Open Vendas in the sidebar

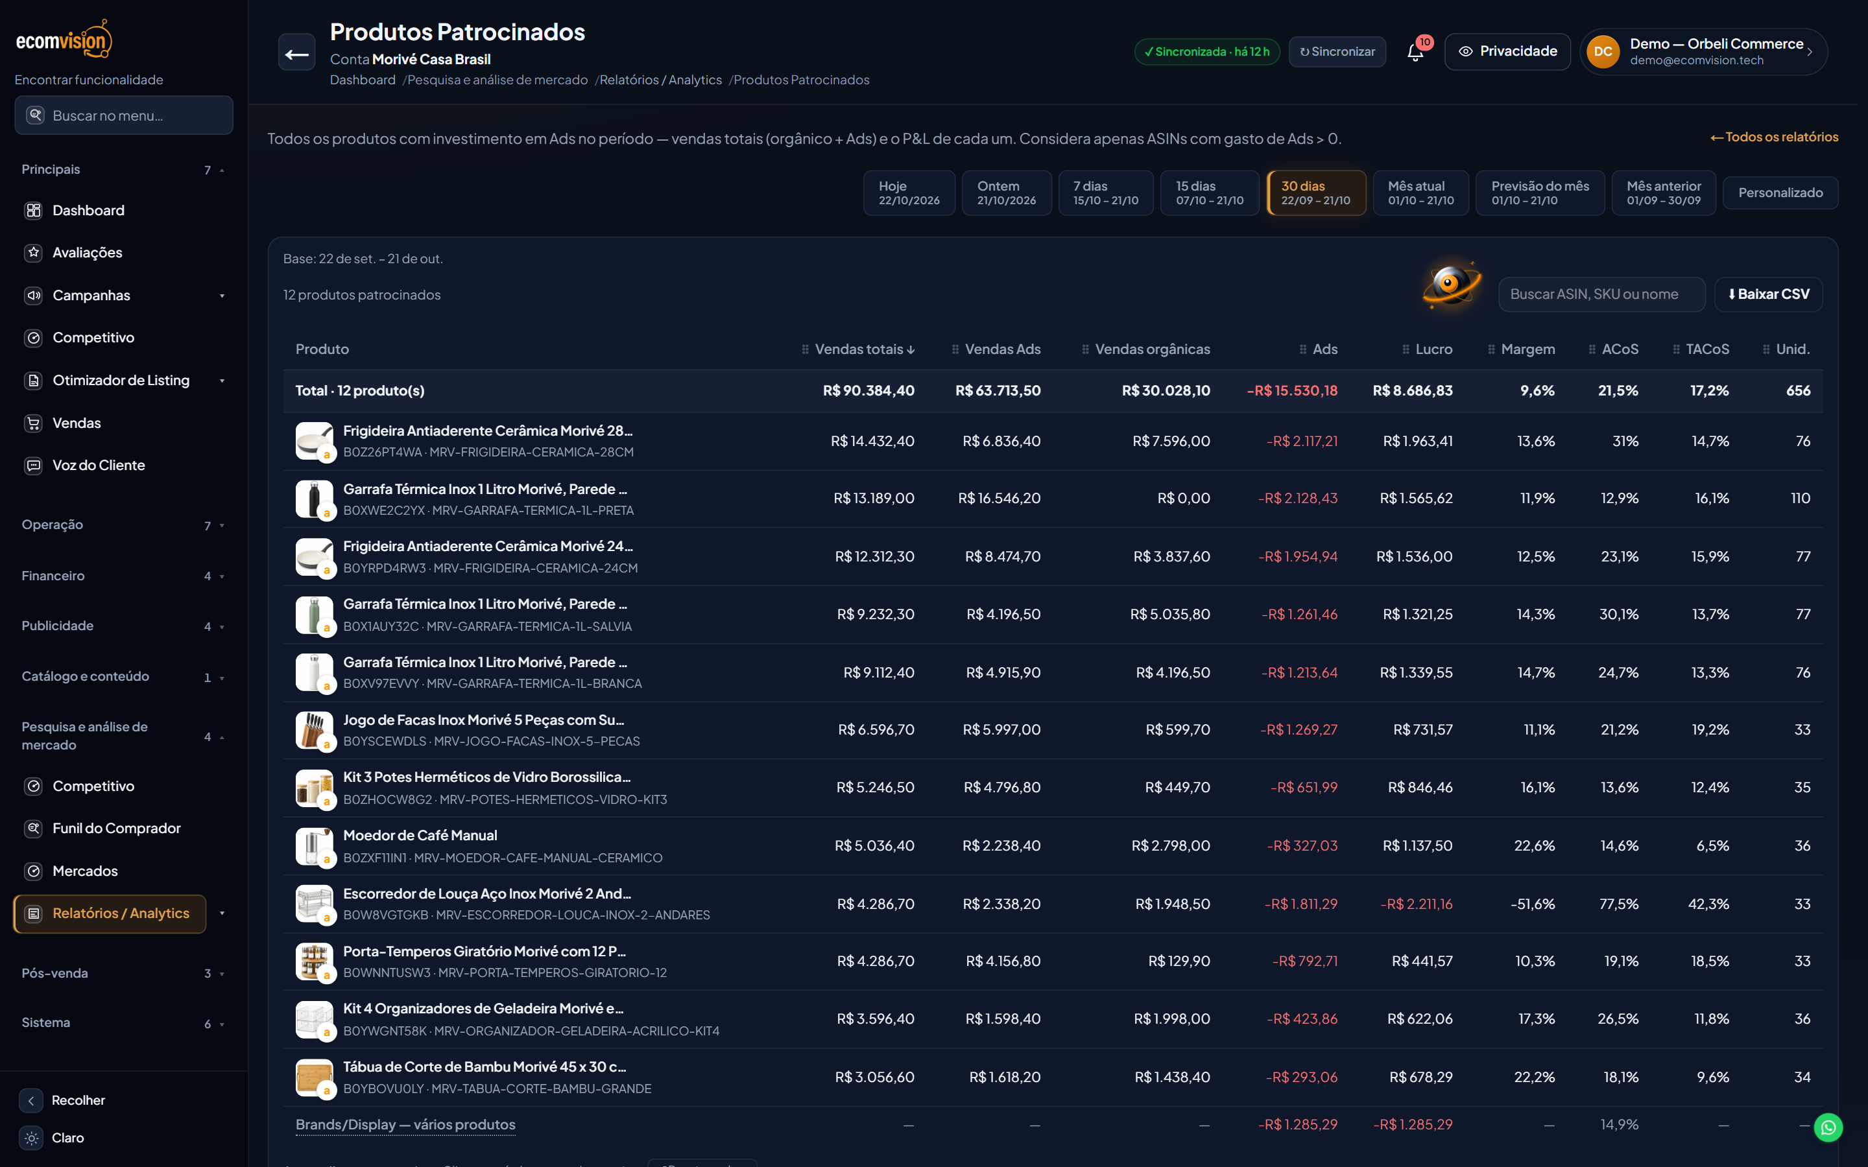point(77,423)
